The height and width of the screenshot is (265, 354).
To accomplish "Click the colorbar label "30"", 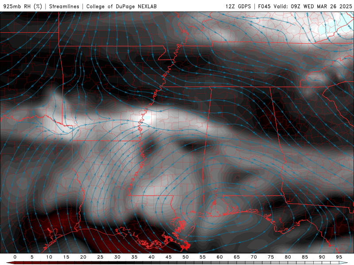I will 117,257.
